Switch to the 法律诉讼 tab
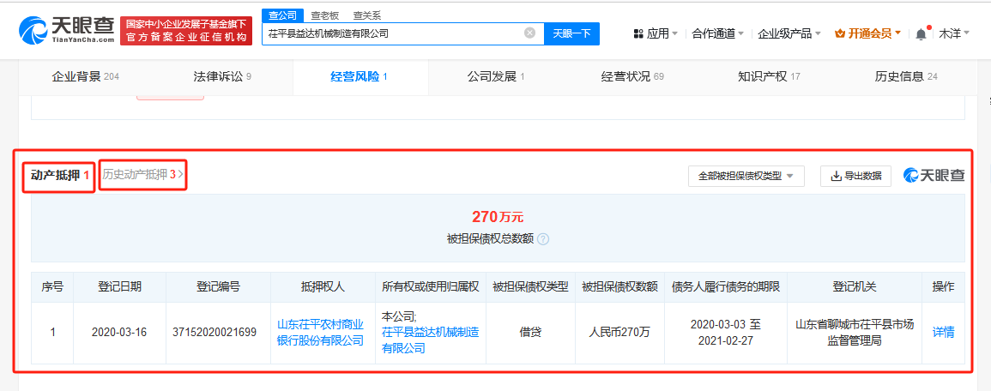991x391 pixels. pos(222,76)
